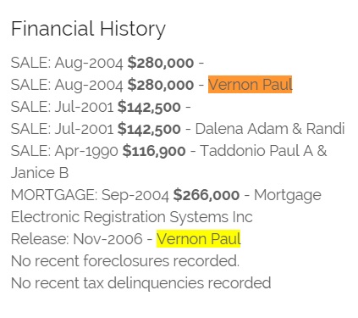358x318 pixels.
Task: Click the $116,900 sale amount
Action: coord(154,151)
